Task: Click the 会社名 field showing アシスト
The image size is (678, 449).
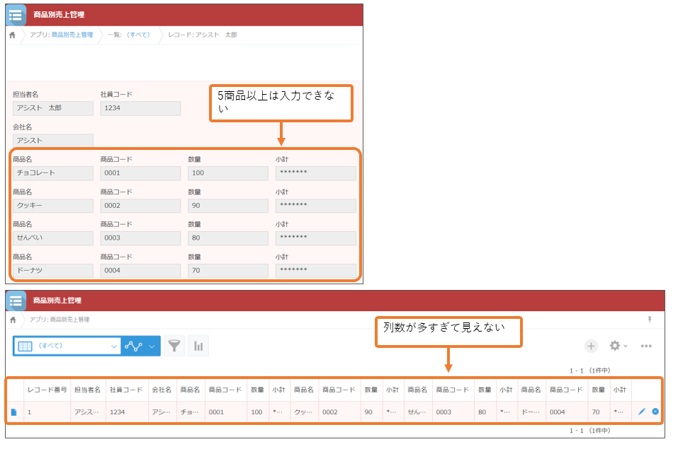Action: coord(52,141)
